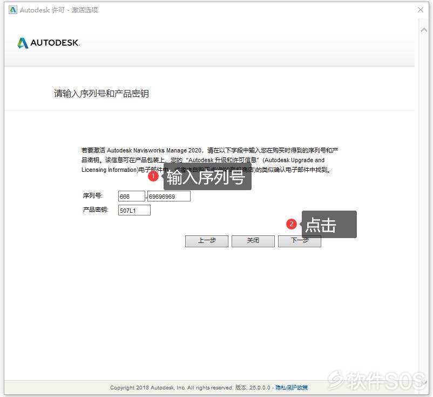Focus the serial number field containing 69696969
Viewport: 433px width, 397px height.
click(x=169, y=196)
